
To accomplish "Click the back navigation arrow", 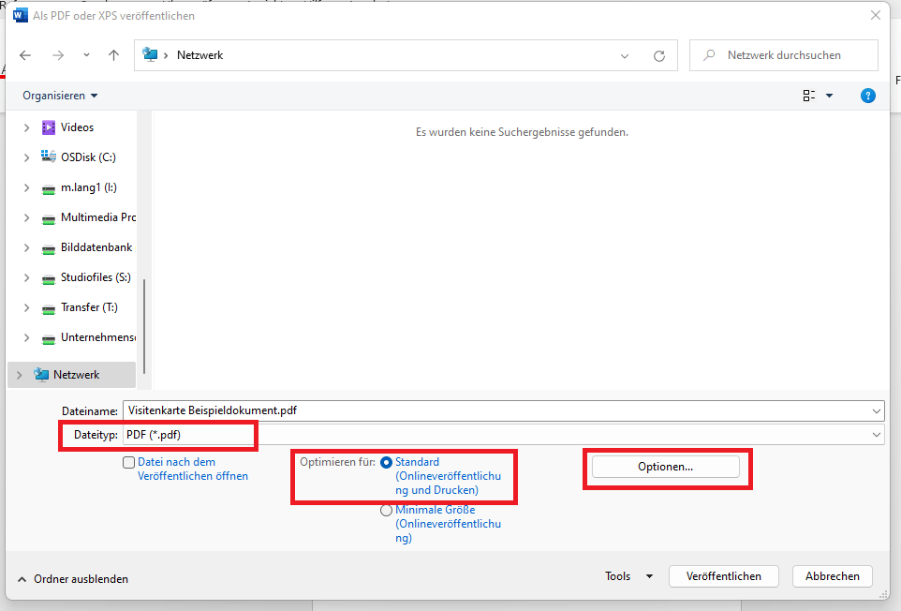I will [x=25, y=55].
